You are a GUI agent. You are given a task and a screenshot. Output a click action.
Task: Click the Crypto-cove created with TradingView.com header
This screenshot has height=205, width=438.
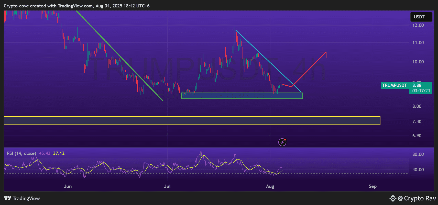[x=76, y=6]
